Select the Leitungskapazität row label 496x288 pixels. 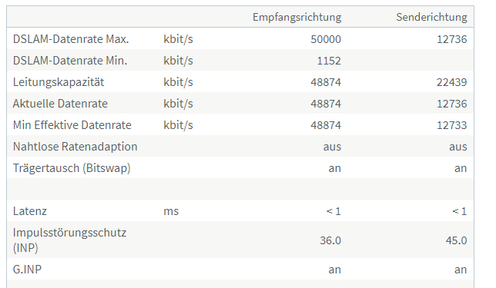point(59,82)
